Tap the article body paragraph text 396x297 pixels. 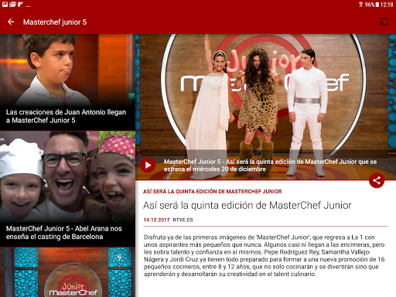click(x=264, y=255)
